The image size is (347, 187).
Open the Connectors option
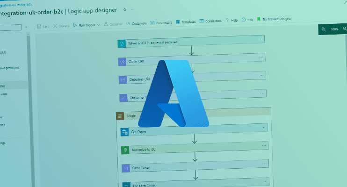tap(210, 21)
